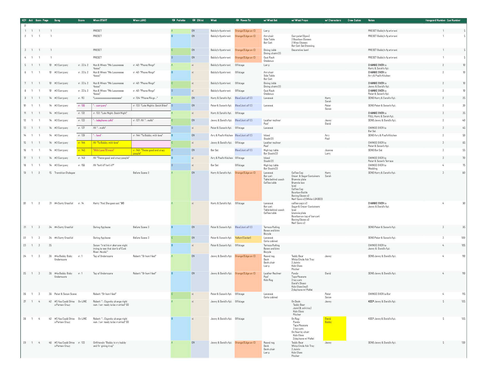Select the 'Peter & Susan Scene' song cell
Image resolution: width=487 pixels, height=376 pixels.
65,294
